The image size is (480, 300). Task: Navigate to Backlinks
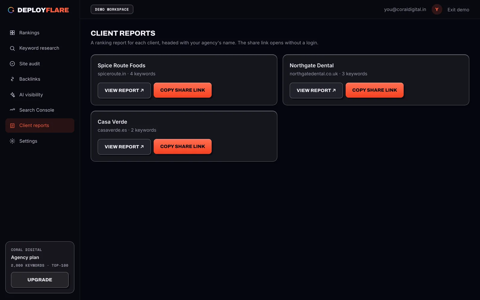point(40,79)
